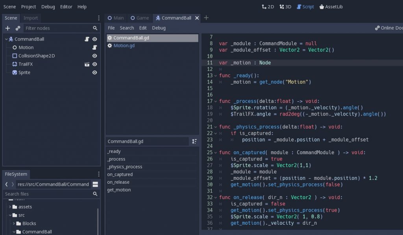Open Online Docs link
Screen dimensions: 403x235
pos(389,28)
